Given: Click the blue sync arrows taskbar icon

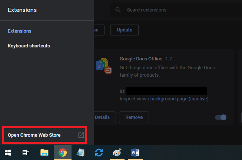Looking at the screenshot, I should click(99, 153).
